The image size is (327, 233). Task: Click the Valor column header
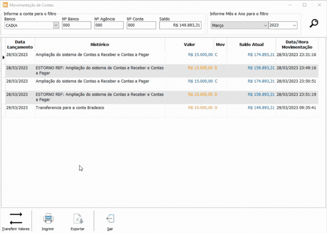[x=189, y=44]
